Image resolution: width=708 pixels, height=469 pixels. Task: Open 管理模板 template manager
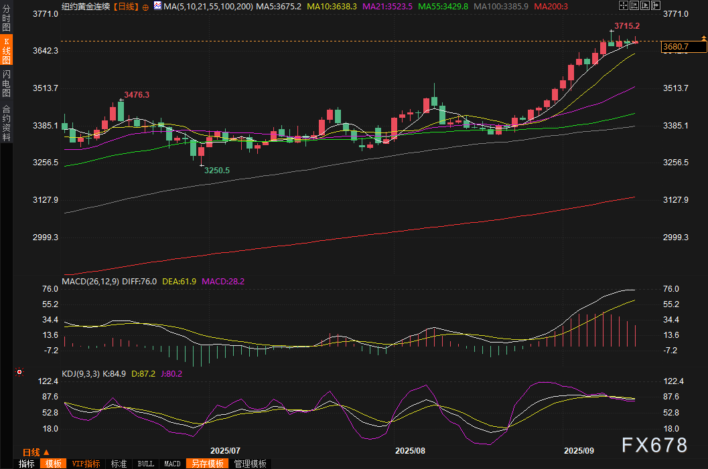click(x=250, y=464)
